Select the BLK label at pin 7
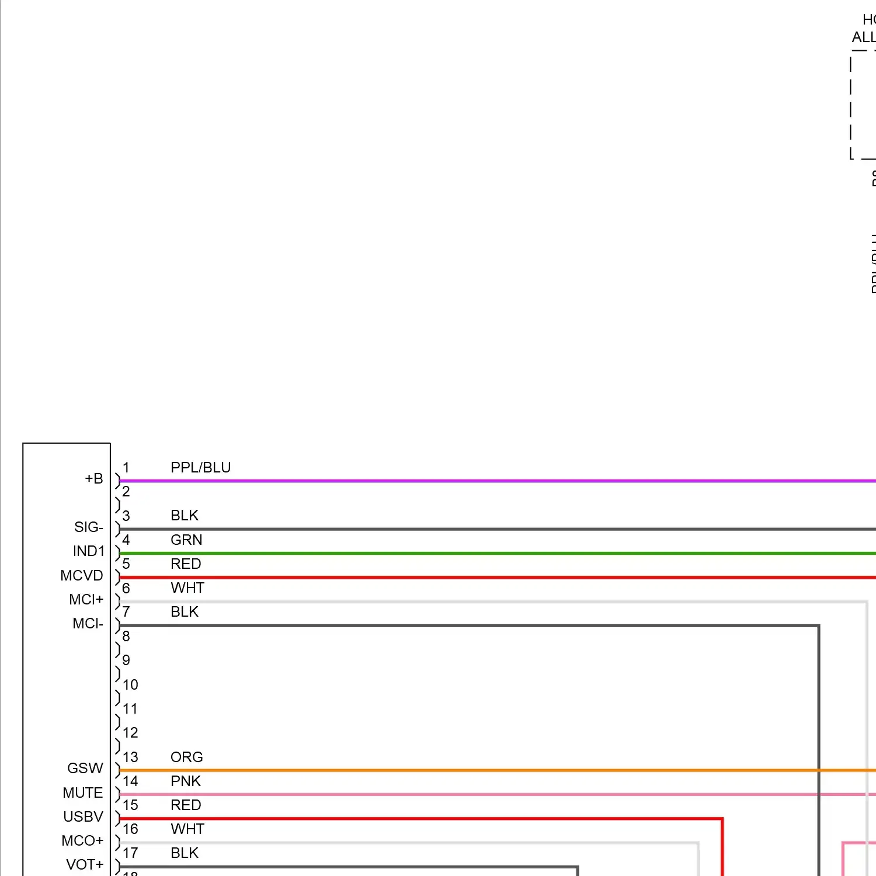Screen dimensions: 876x876 [x=185, y=612]
